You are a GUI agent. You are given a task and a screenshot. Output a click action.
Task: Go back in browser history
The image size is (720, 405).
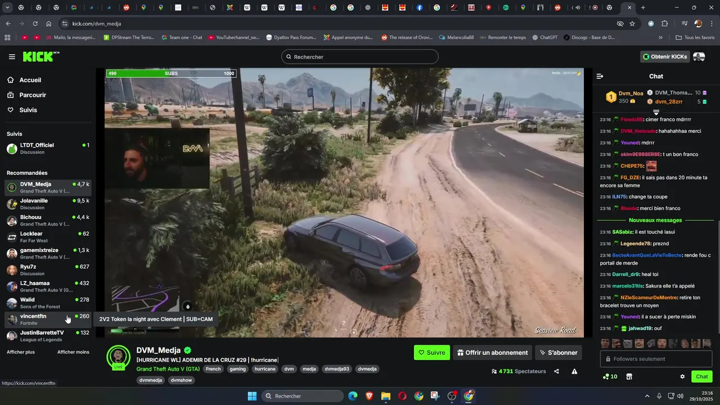[x=8, y=24]
